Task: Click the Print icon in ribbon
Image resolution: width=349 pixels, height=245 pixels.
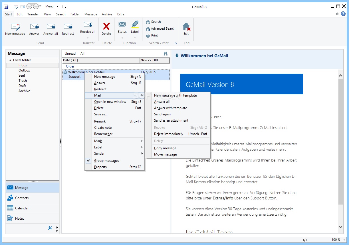Action: [148, 35]
